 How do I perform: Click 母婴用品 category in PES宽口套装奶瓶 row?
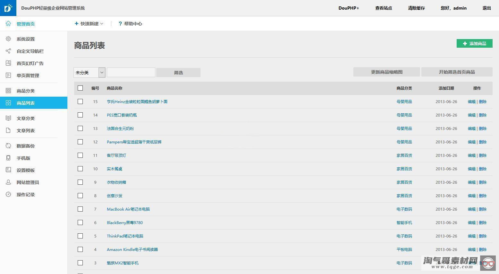404,115
